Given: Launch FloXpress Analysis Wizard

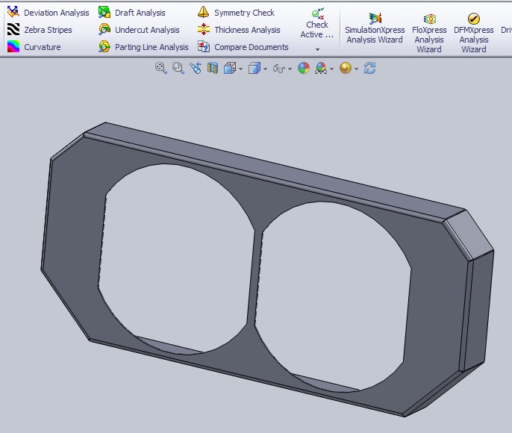Looking at the screenshot, I should [x=429, y=34].
